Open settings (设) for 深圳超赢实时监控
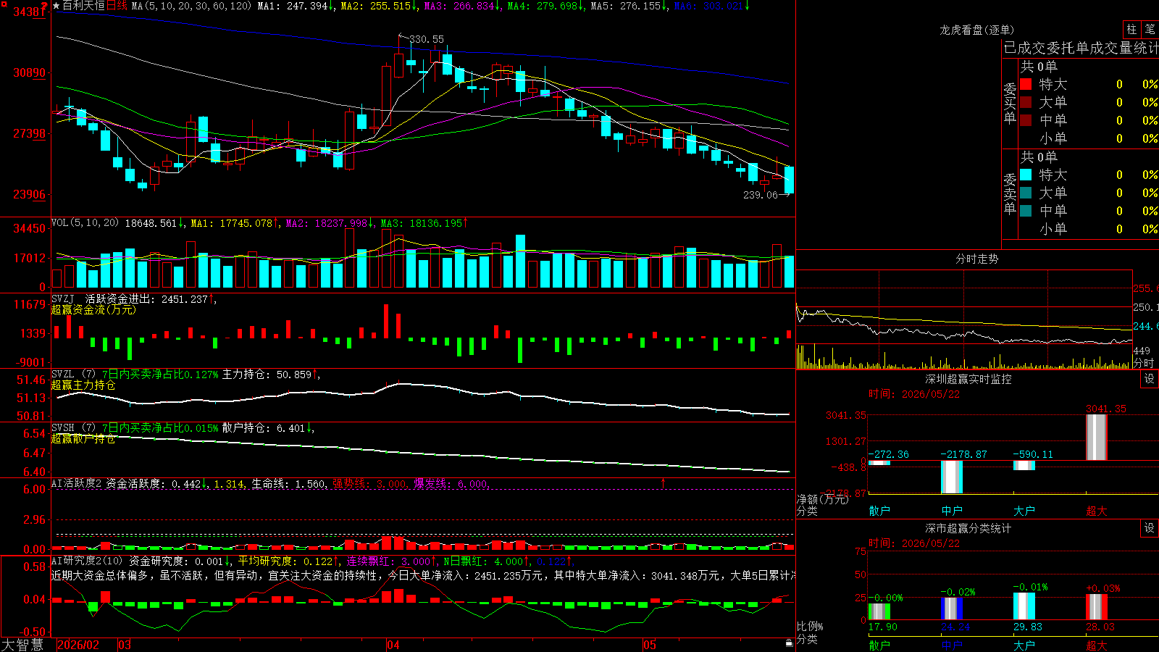1159x652 pixels. point(1150,379)
